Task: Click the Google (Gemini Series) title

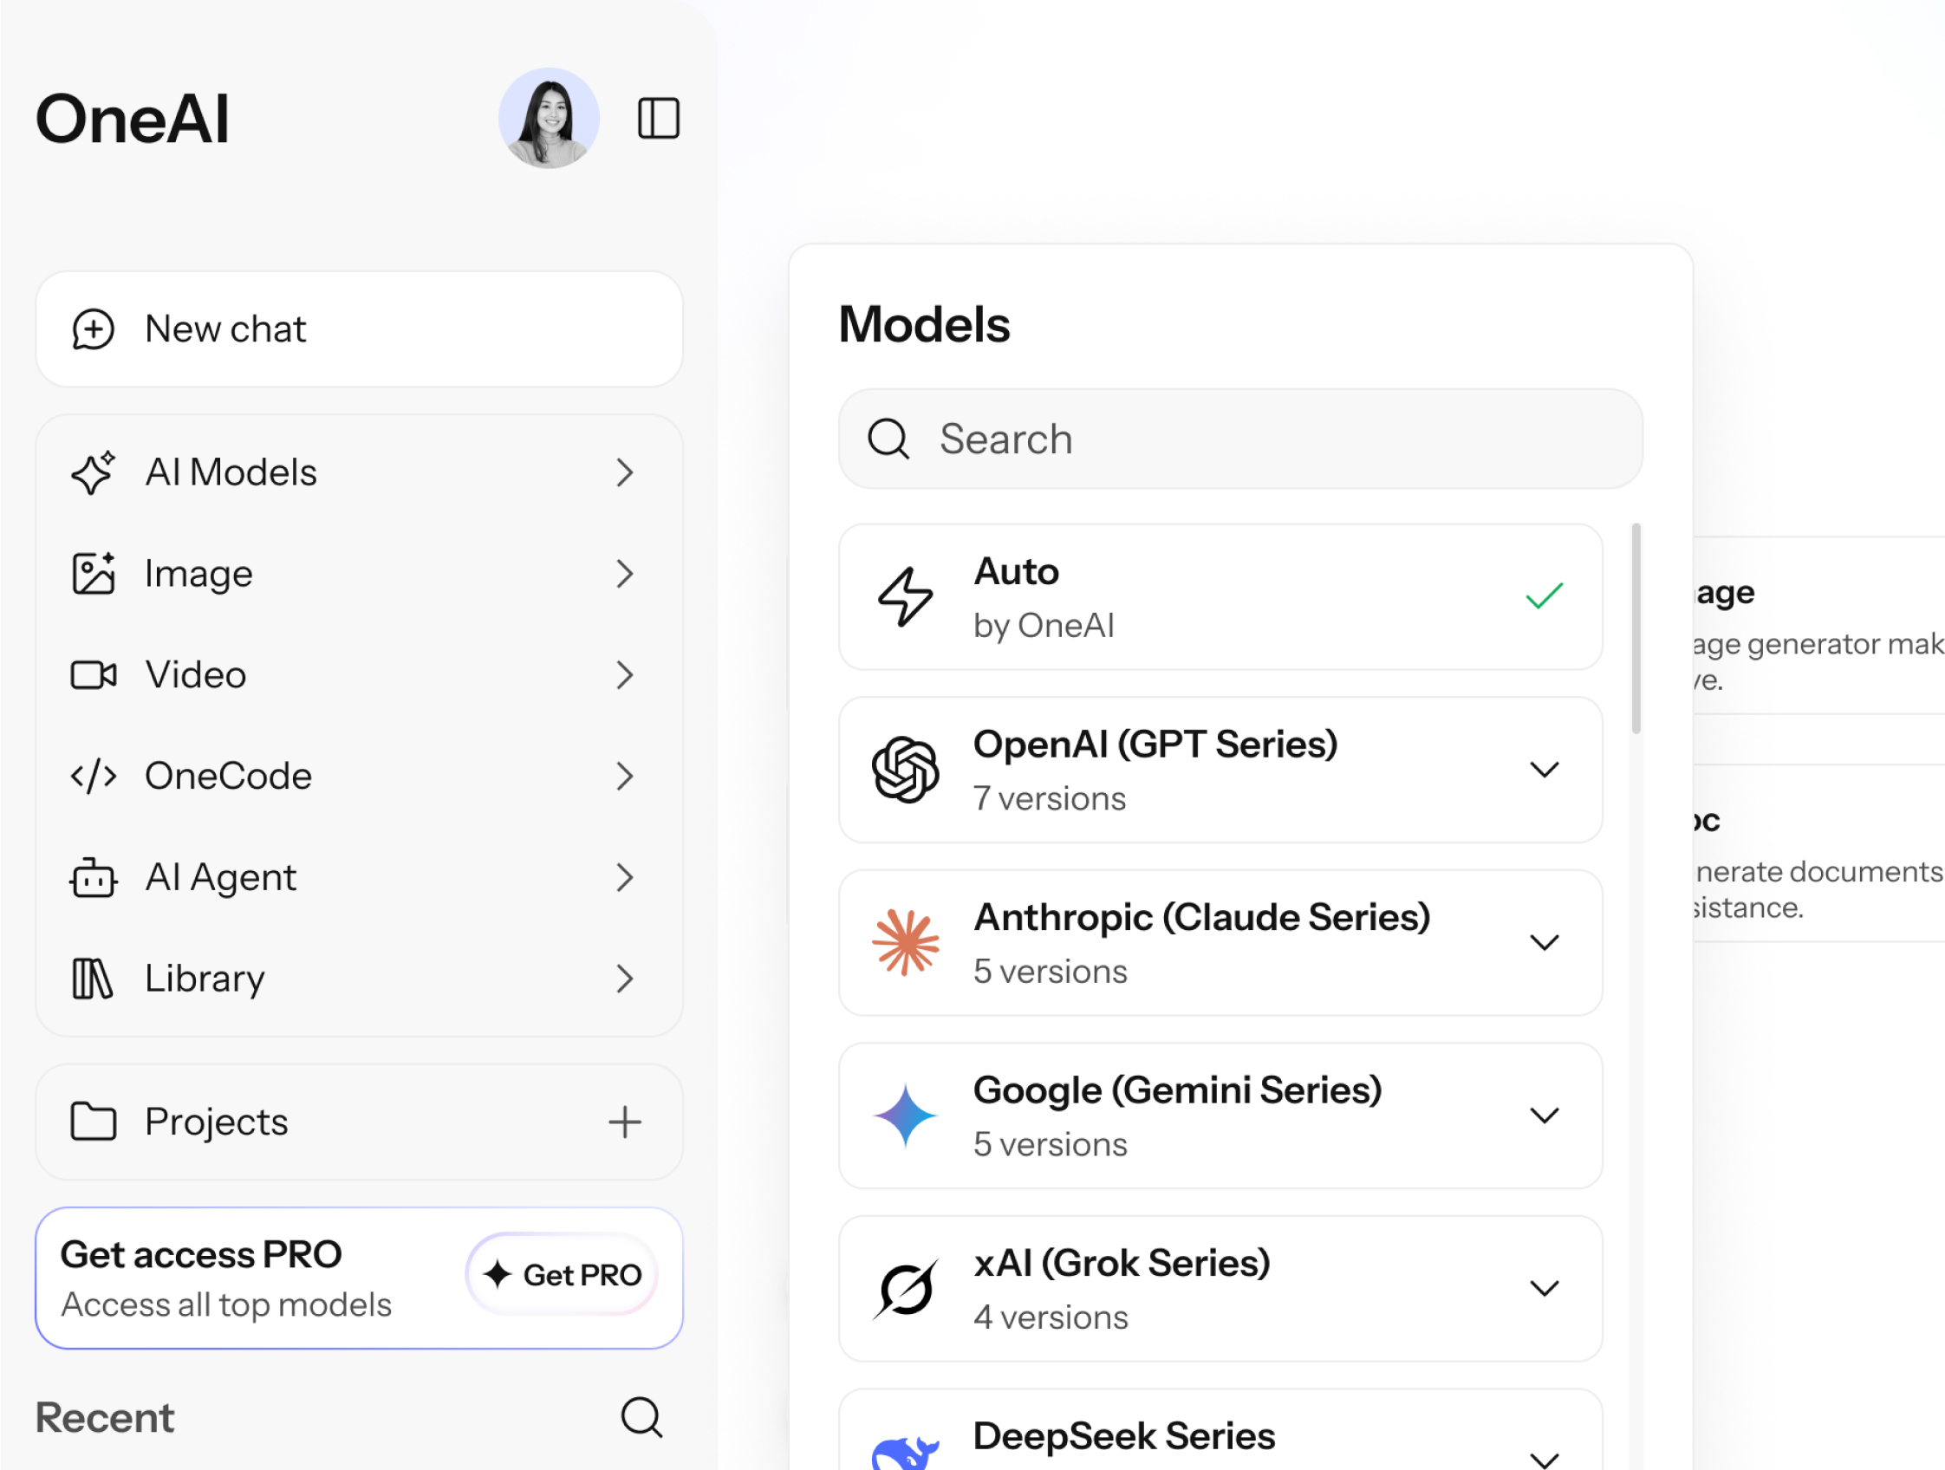Action: (x=1177, y=1090)
